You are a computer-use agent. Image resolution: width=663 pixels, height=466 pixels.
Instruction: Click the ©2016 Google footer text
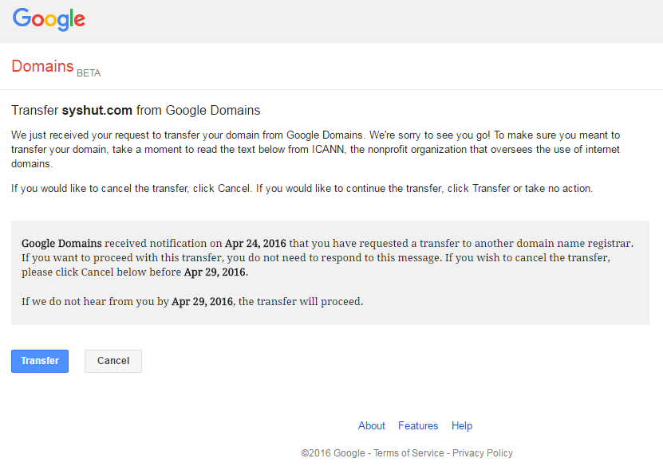333,453
